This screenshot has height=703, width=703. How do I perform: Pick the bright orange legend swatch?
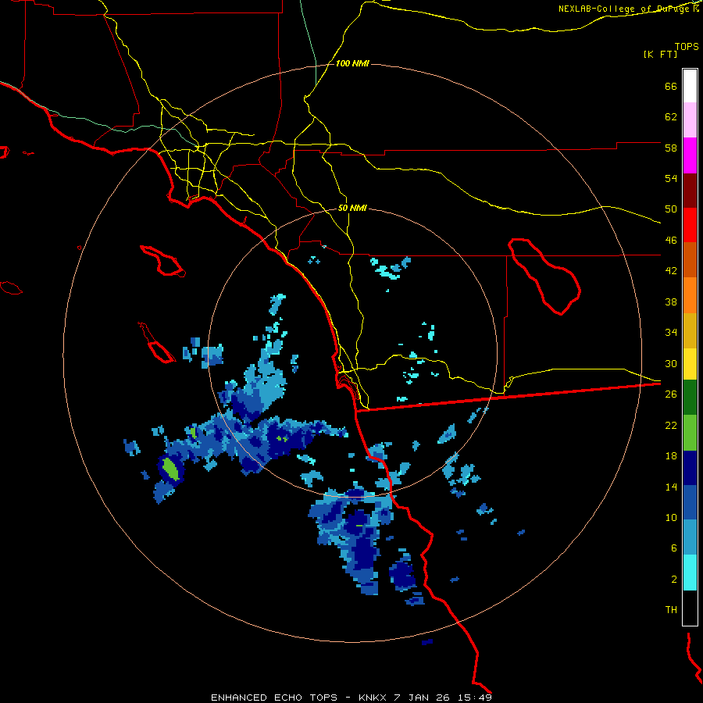690,295
